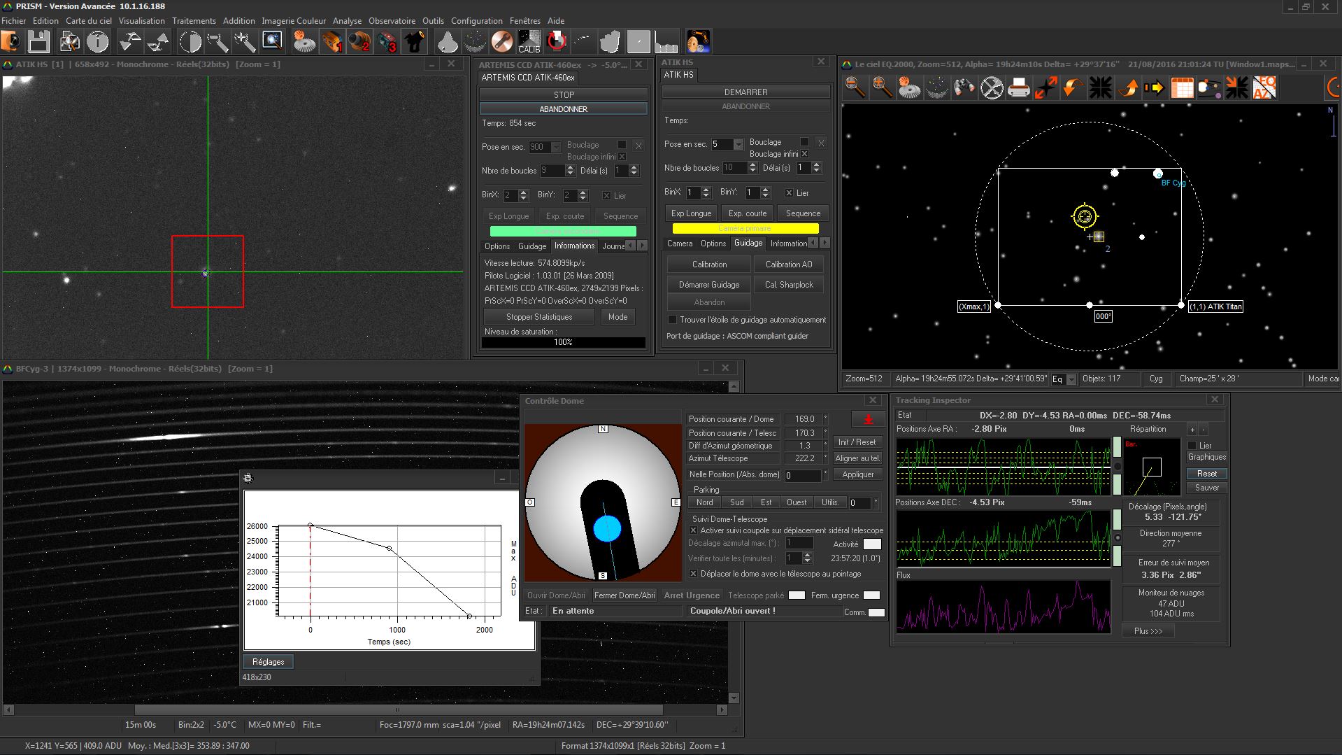
Task: Click the info circle toolbar icon
Action: [98, 42]
